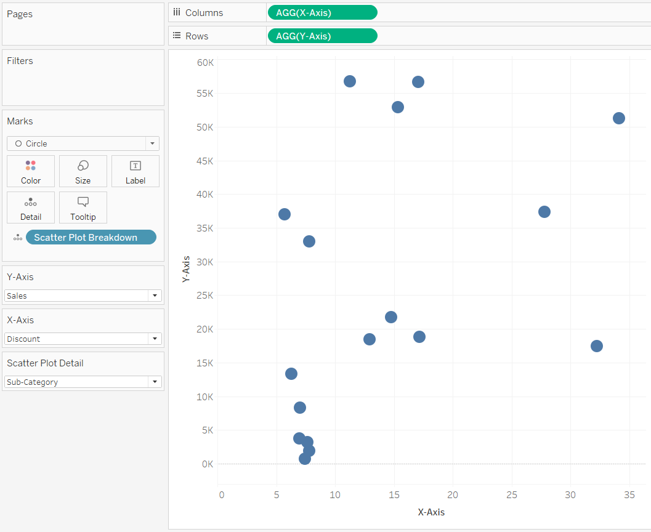651x532 pixels.
Task: Select the AGG(X-Axis) pill on Columns
Action: tap(322, 12)
